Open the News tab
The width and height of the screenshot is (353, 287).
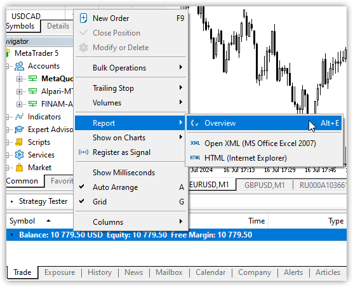coord(134,272)
